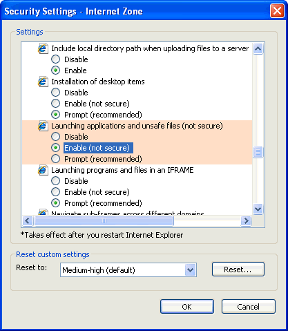Click the horizontal scroll right arrow
The width and height of the screenshot is (288, 331).
[246, 221]
